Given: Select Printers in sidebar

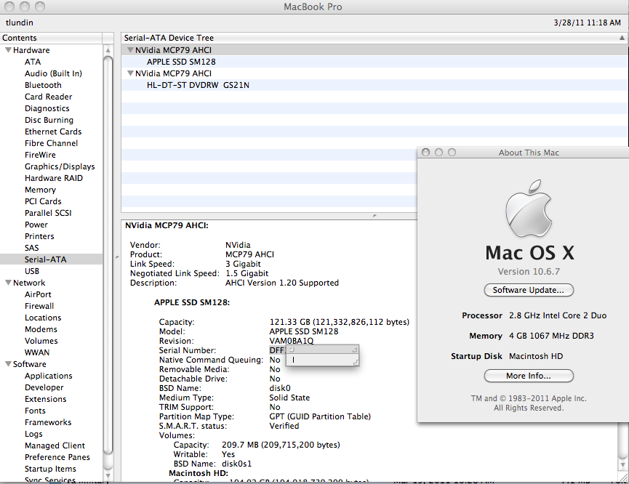Looking at the screenshot, I should tap(39, 236).
